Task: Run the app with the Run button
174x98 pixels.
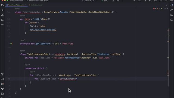Action: point(113,1)
